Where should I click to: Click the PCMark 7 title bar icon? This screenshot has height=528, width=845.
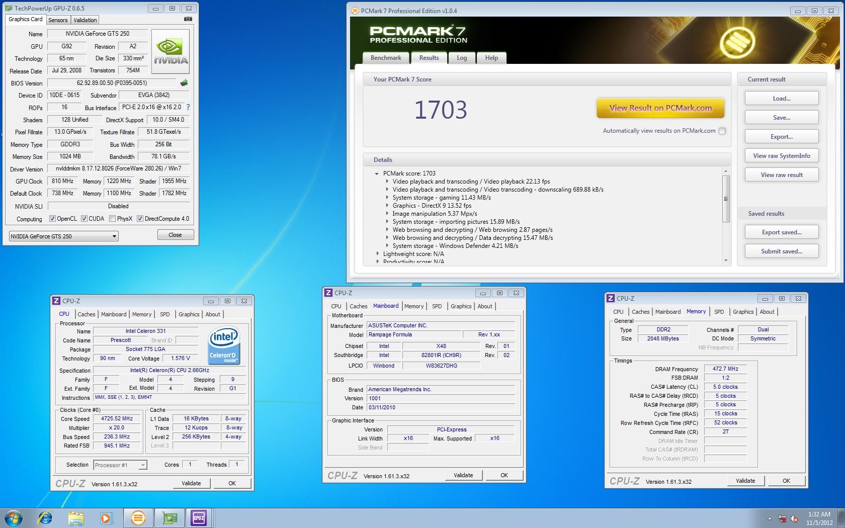coord(354,11)
